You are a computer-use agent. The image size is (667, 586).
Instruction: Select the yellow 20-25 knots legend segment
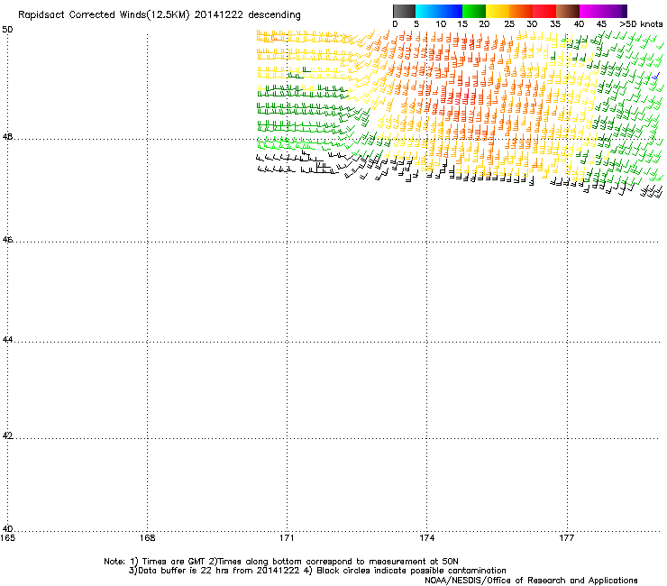498,11
